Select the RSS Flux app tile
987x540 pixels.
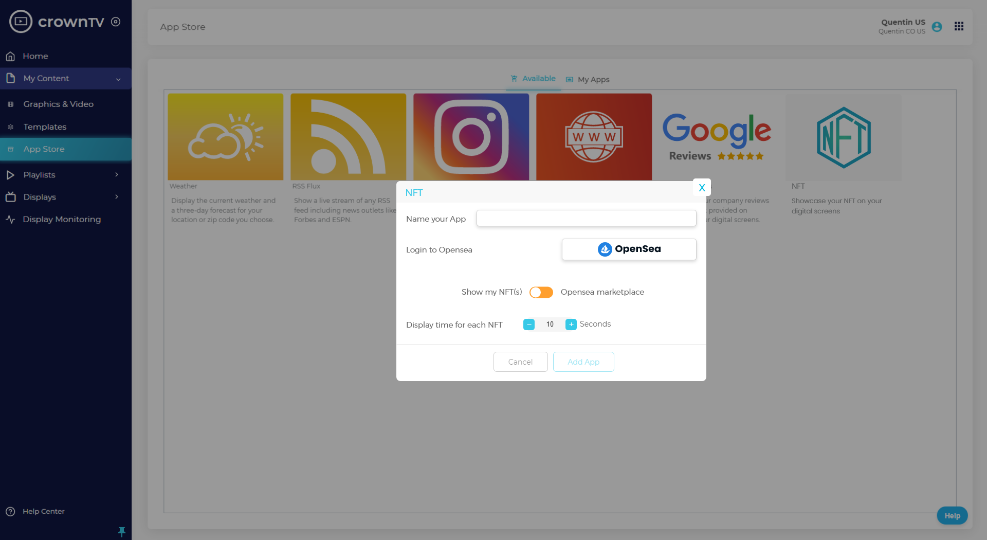(348, 137)
